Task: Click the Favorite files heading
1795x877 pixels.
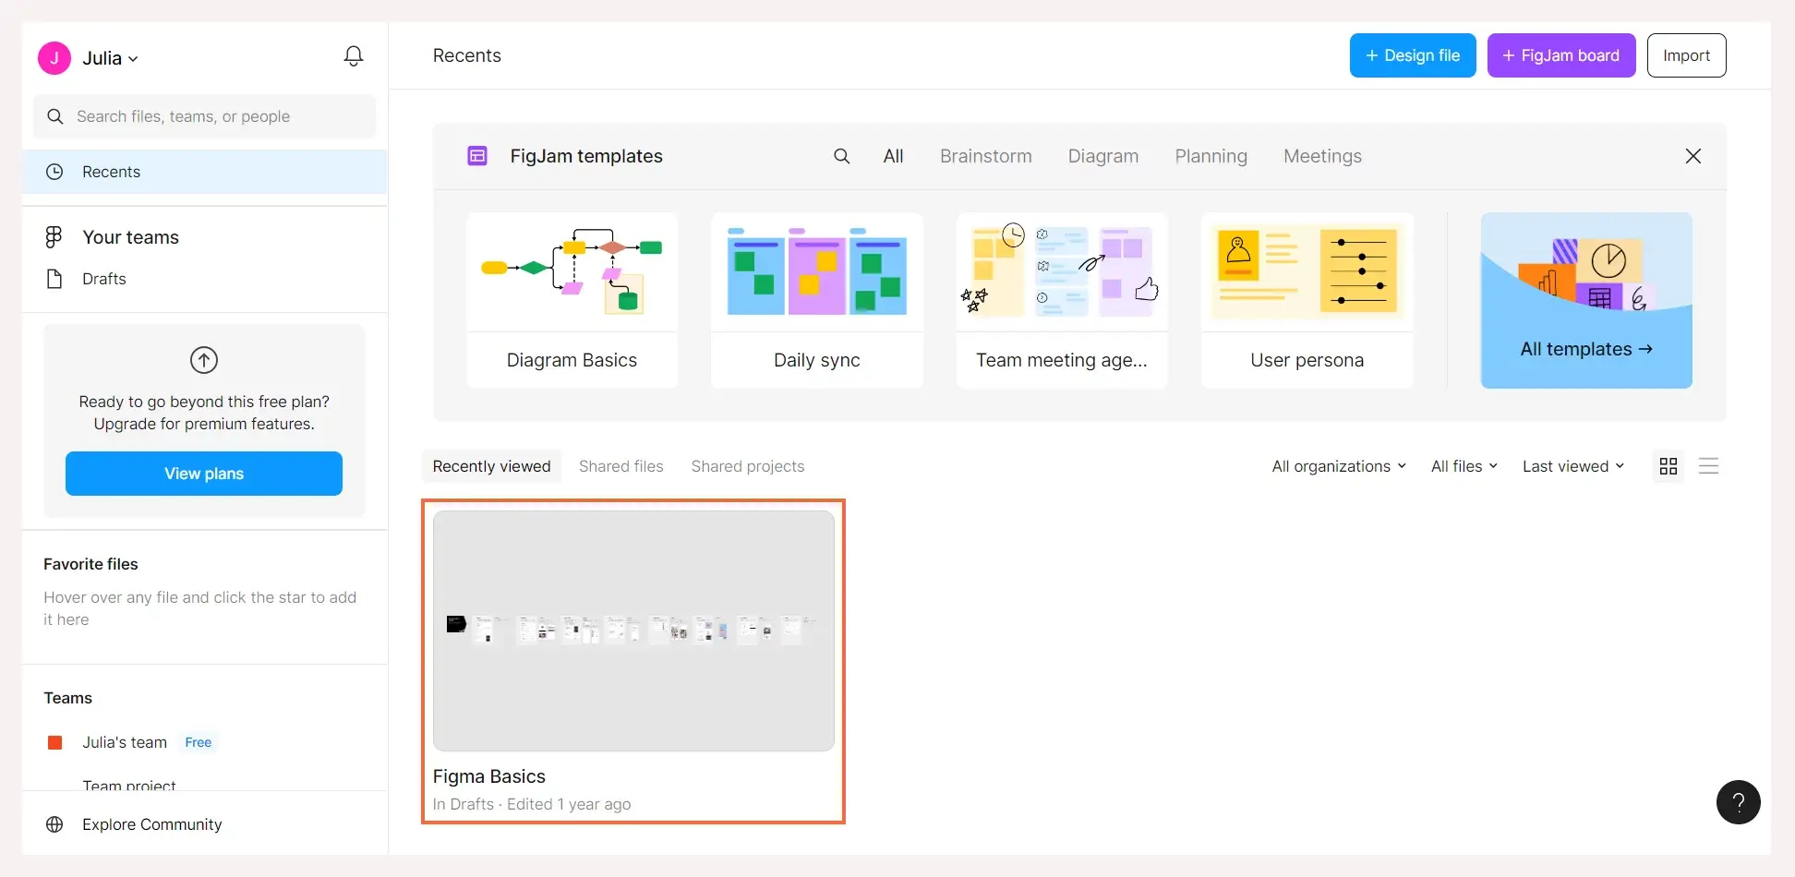Action: (90, 564)
